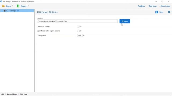Enable Open folder after export toggle
This screenshot has height=96, width=172.
pos(79,31)
